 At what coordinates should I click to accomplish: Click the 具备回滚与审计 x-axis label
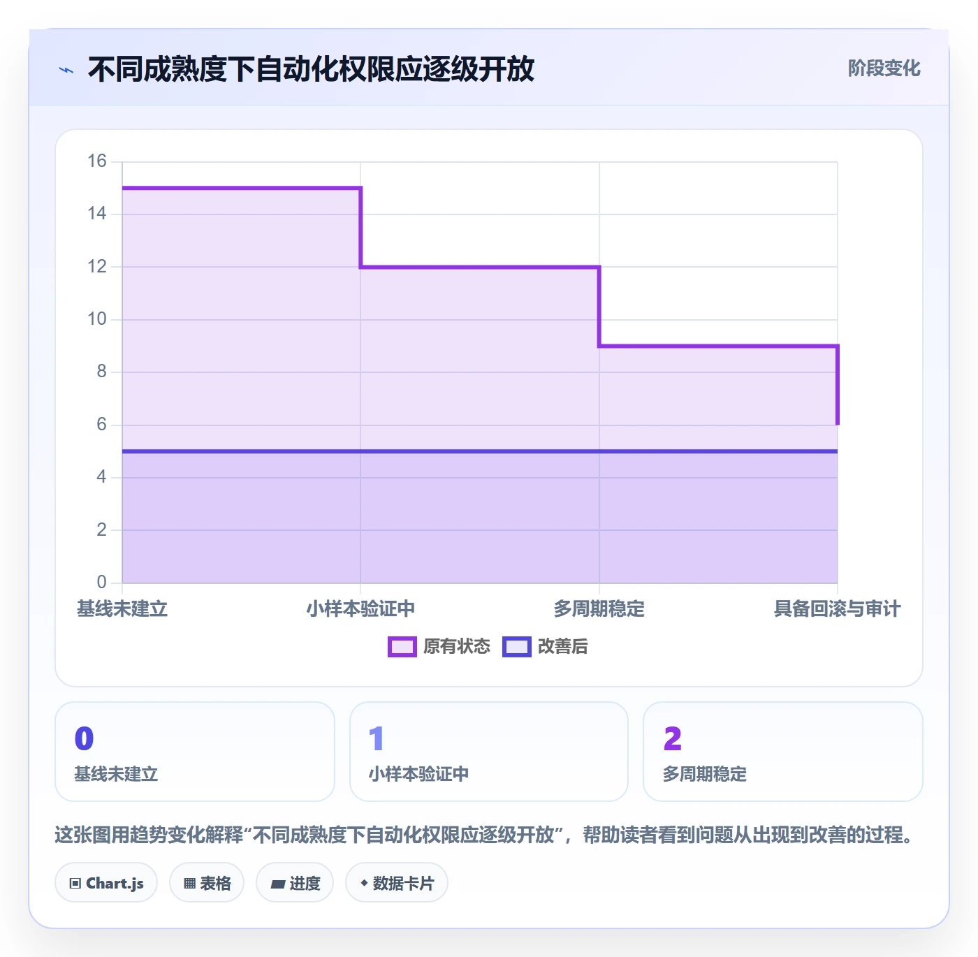838,609
